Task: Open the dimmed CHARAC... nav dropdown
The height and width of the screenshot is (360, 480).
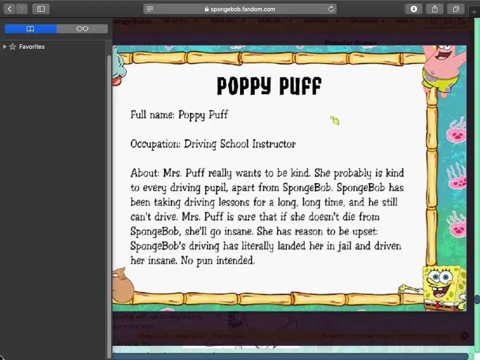Action: coord(322,21)
